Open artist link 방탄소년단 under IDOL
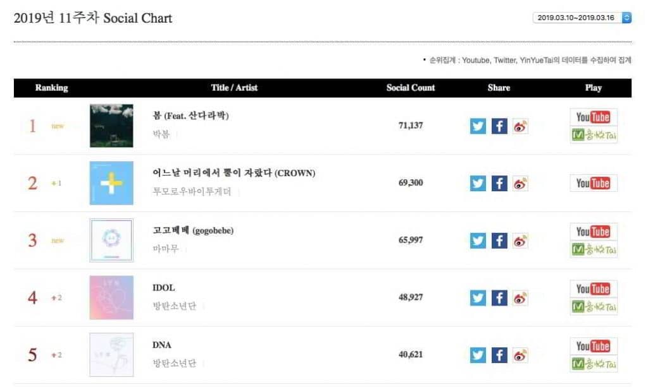 pos(175,306)
